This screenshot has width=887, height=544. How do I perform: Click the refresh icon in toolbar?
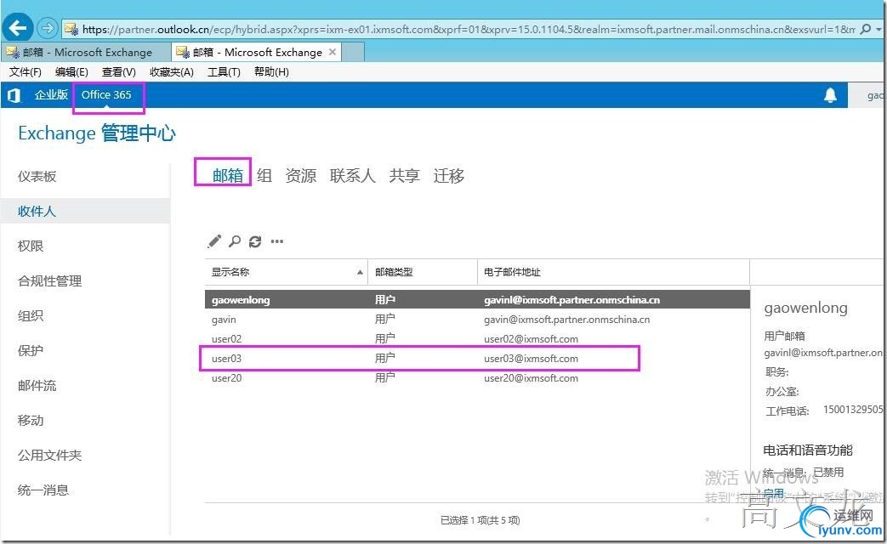(x=255, y=241)
